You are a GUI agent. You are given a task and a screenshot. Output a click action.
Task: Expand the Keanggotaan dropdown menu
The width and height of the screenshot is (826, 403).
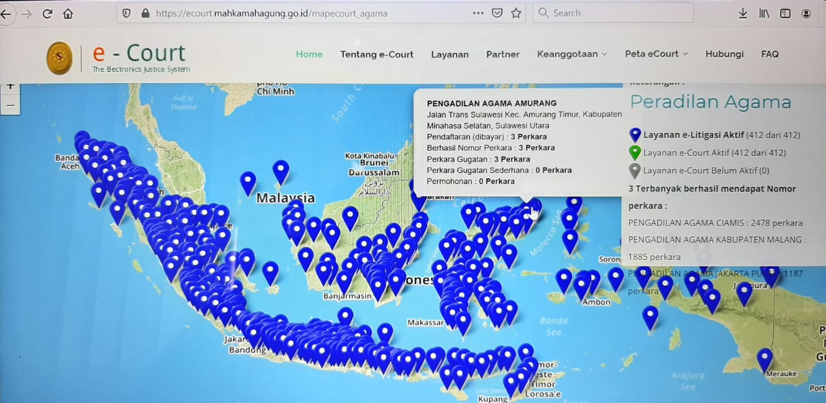tap(572, 54)
